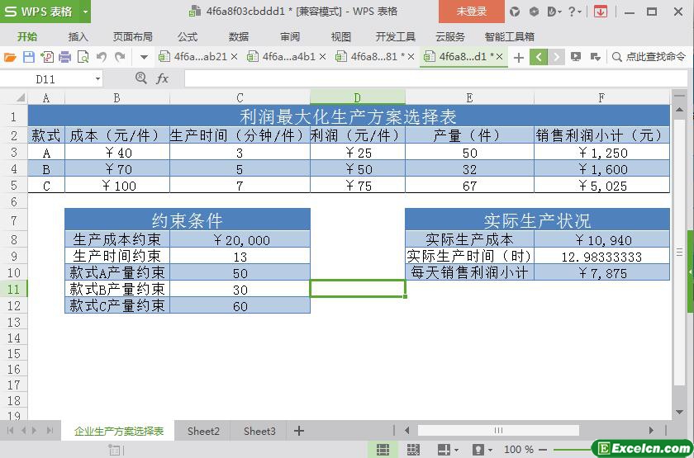This screenshot has height=458, width=694.
Task: Open file with the folder icon
Action: (x=10, y=57)
